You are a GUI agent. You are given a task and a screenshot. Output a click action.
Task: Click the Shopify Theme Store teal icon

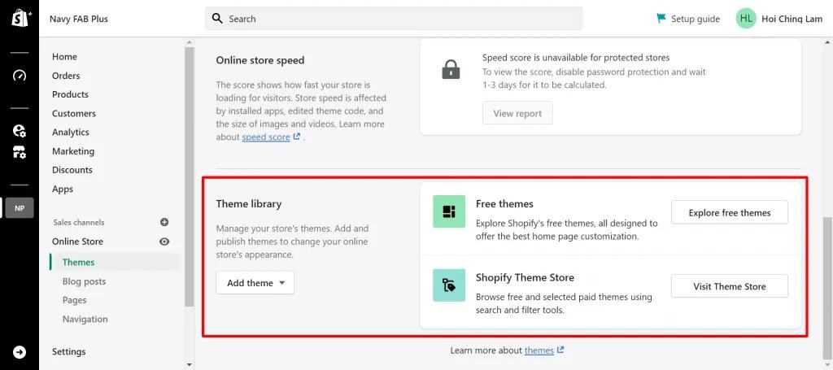(449, 285)
